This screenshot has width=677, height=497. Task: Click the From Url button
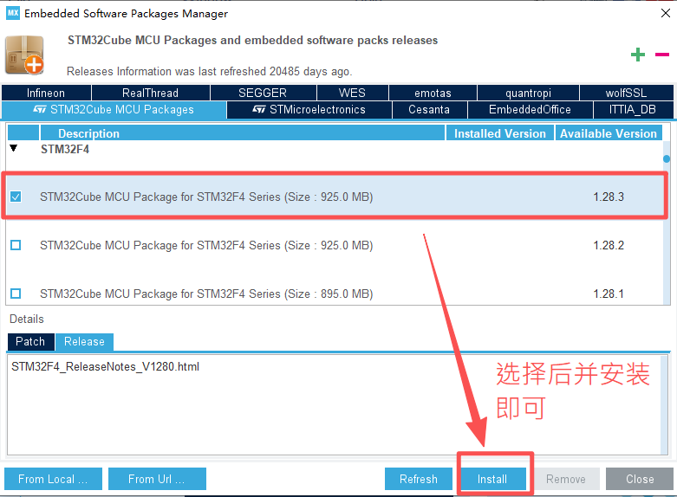pyautogui.click(x=154, y=479)
